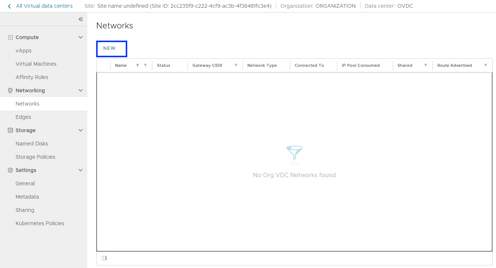
Task: Click the Name column filter icon
Action: point(145,65)
